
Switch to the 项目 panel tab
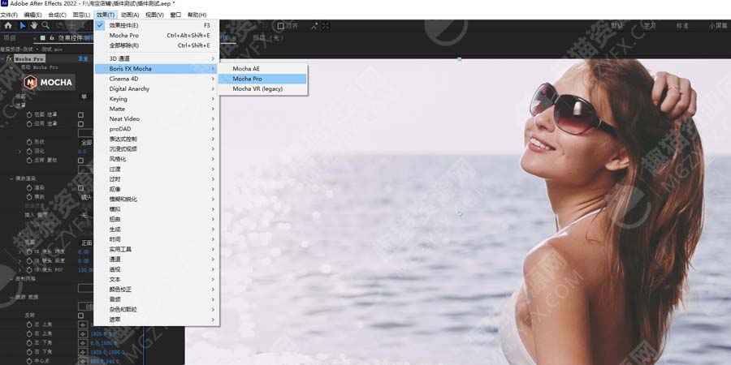click(x=10, y=38)
